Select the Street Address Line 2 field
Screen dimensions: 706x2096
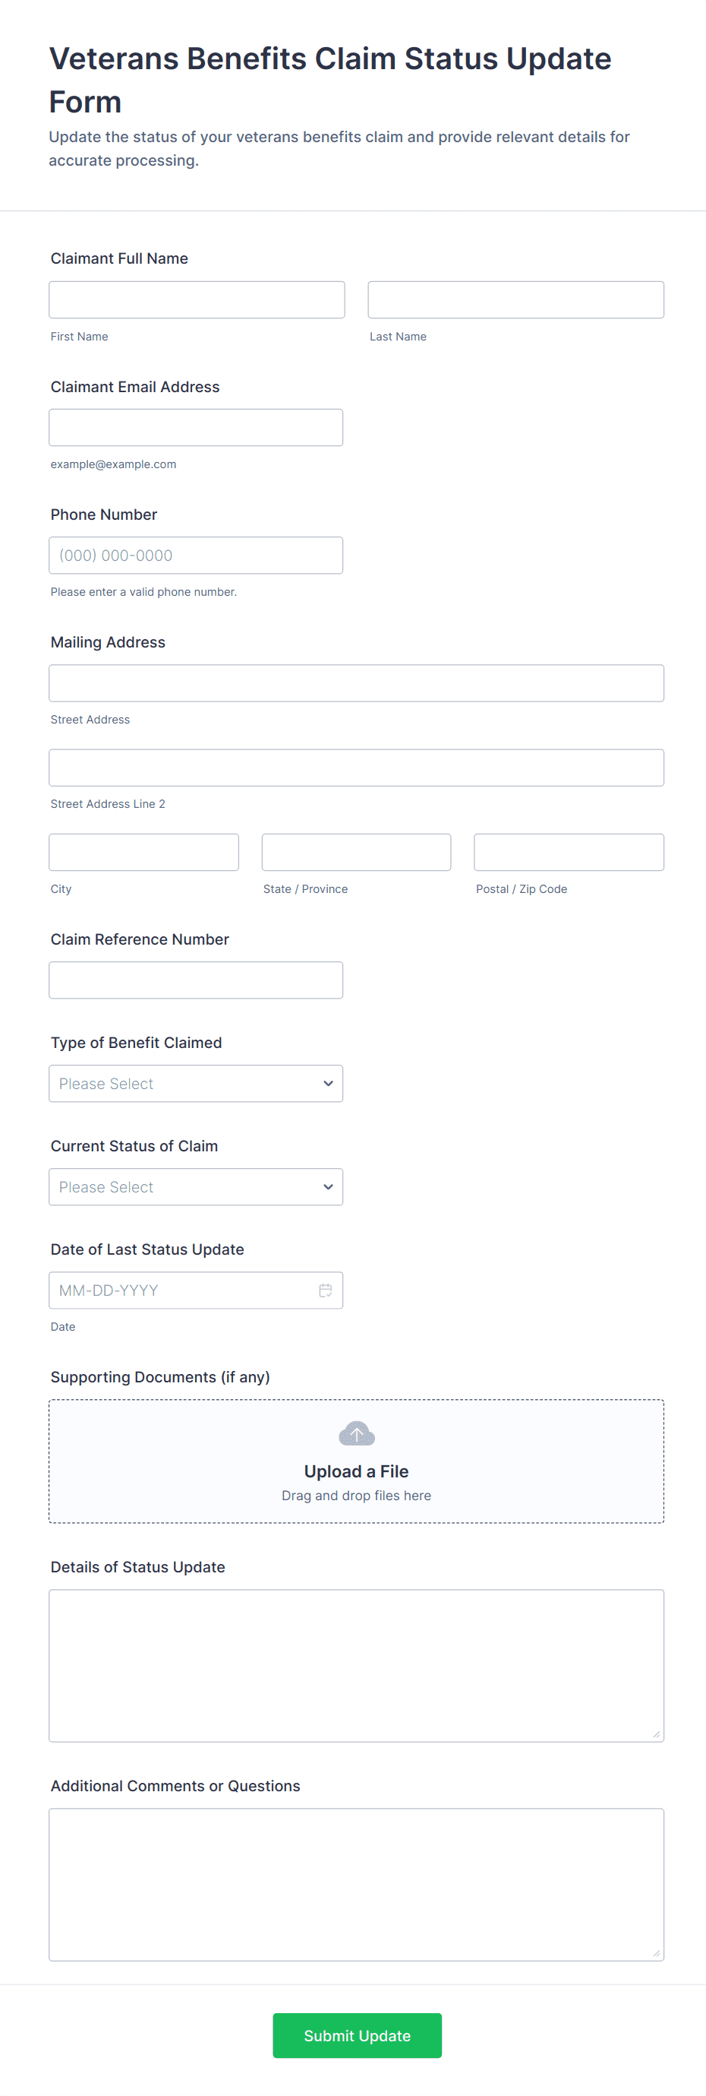[x=356, y=768]
